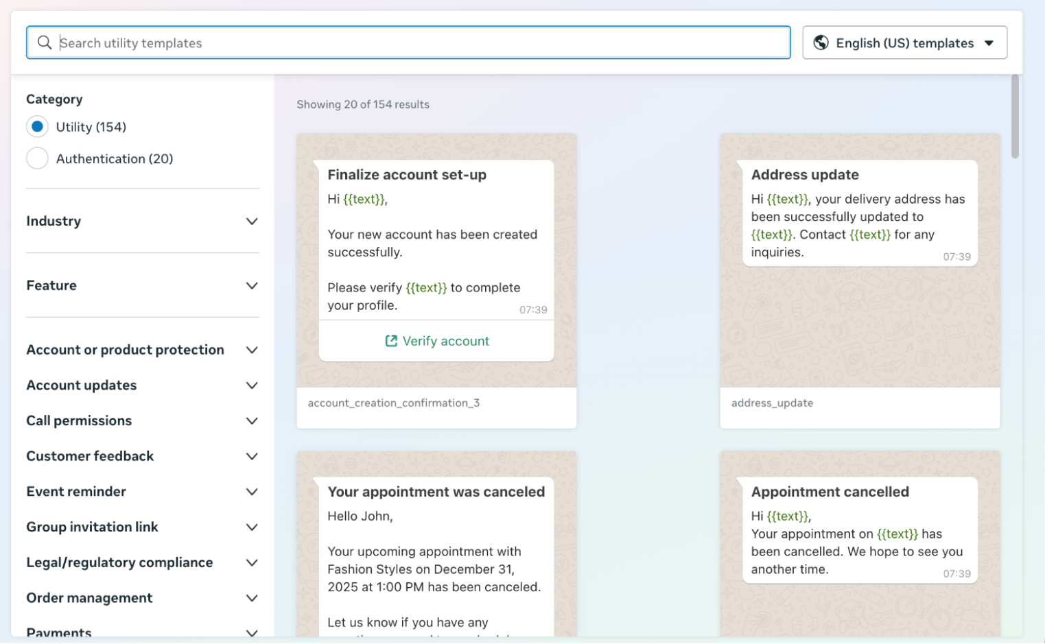Expand Account updates chevron
This screenshot has width=1045, height=644.
coord(252,385)
